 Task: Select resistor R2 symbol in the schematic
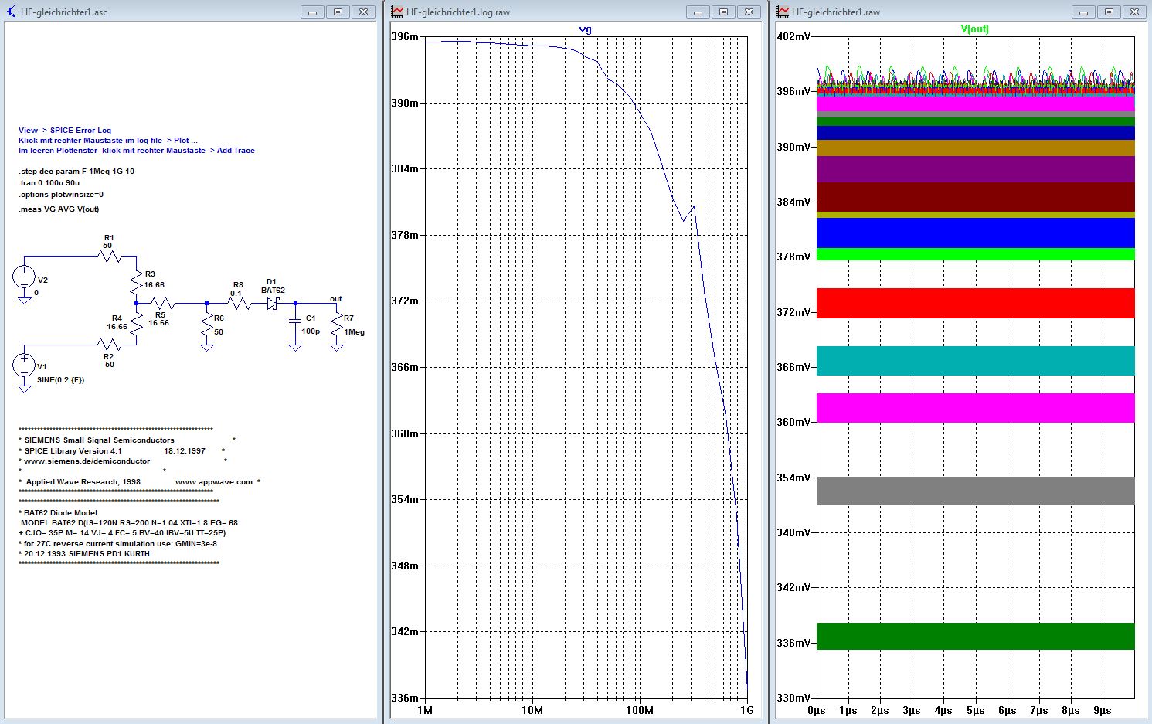point(111,346)
